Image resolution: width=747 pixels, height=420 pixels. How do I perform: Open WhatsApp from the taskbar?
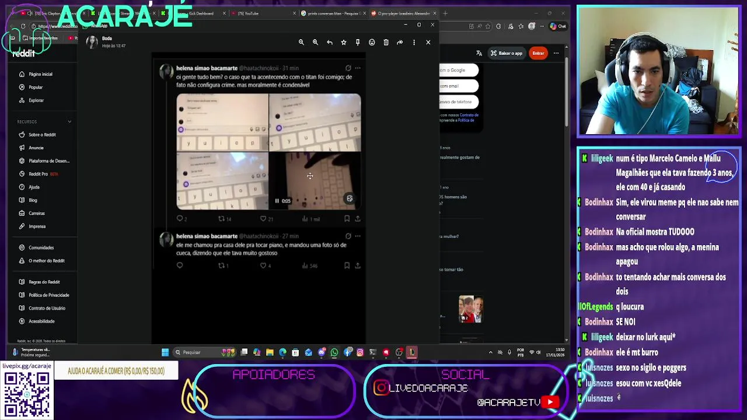point(334,352)
